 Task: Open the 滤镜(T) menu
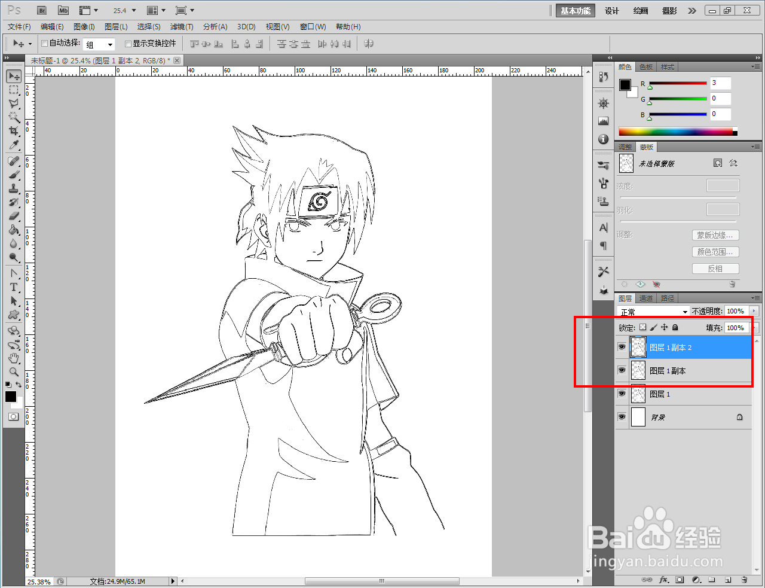(x=182, y=27)
